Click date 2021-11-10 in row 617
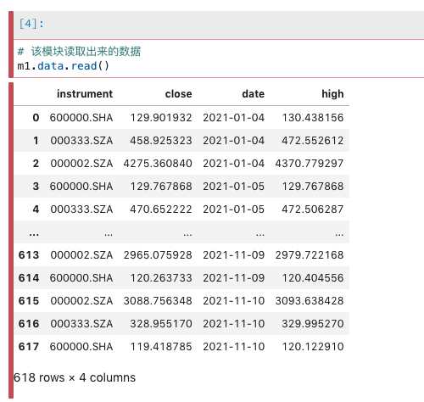424x402 pixels. click(x=234, y=347)
